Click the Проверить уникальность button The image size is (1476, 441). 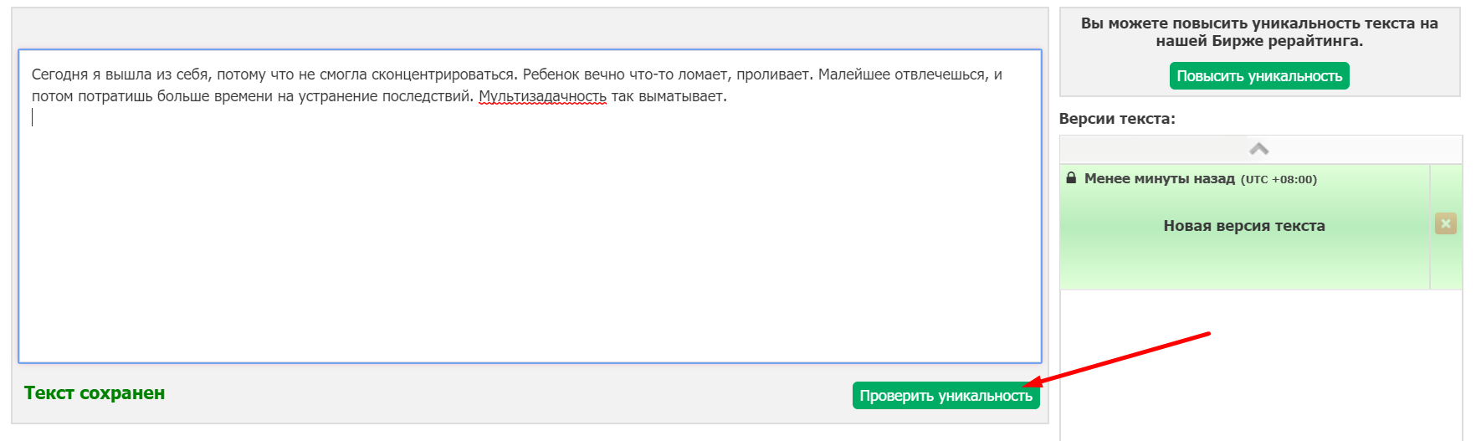[946, 396]
